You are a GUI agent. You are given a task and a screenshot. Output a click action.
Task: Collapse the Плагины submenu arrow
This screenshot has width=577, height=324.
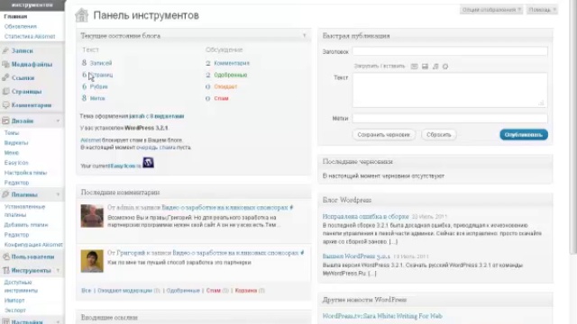[58, 194]
